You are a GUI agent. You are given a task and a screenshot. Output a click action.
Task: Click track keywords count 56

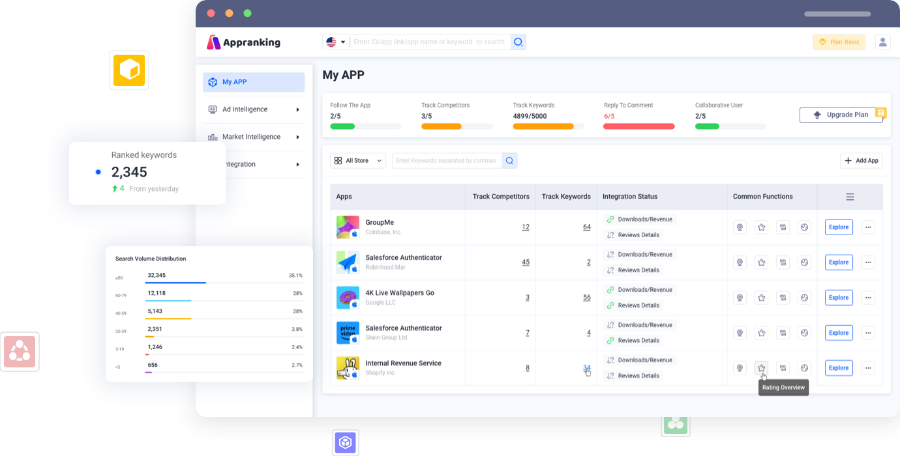(587, 298)
